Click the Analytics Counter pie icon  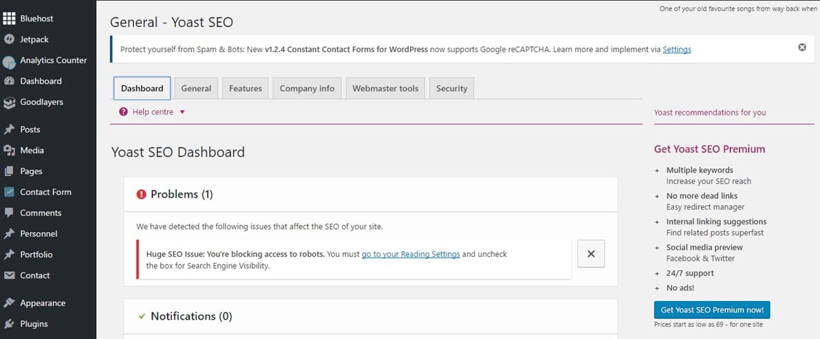click(9, 62)
